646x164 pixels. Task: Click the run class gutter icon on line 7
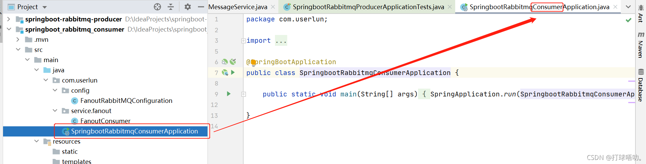[225, 72]
